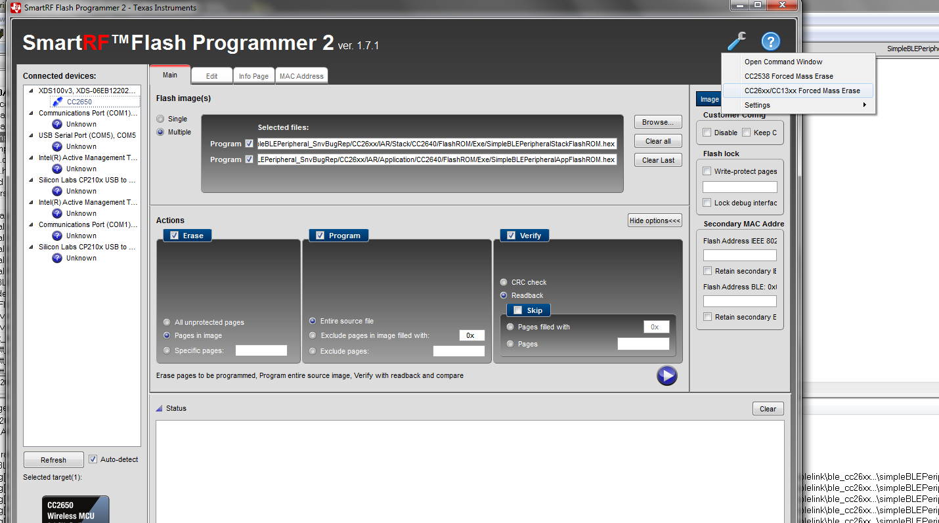The width and height of the screenshot is (939, 523).
Task: Click the Texas Instruments logo in title bar
Action: [x=15, y=7]
